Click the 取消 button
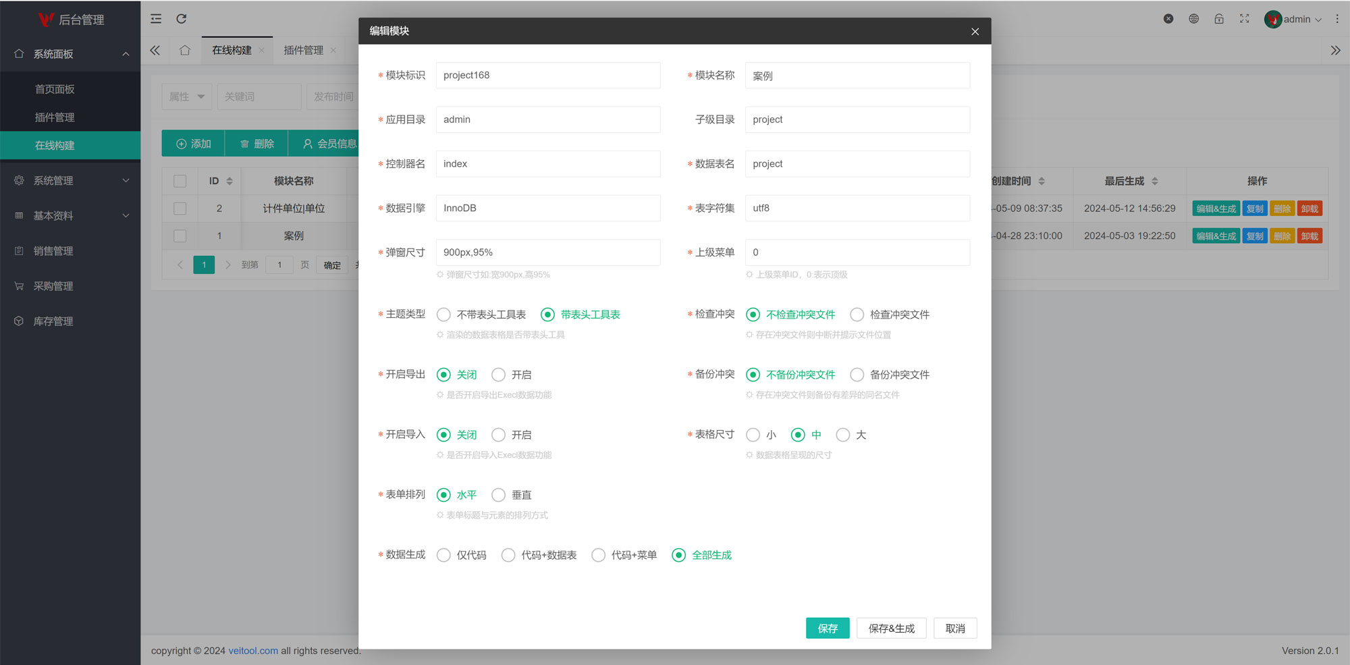 [954, 629]
